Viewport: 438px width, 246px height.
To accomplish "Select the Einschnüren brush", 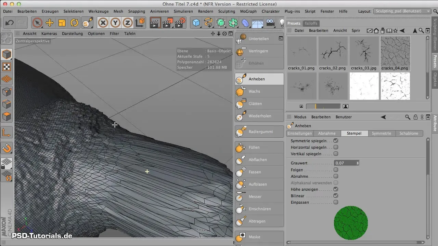I will (259, 209).
